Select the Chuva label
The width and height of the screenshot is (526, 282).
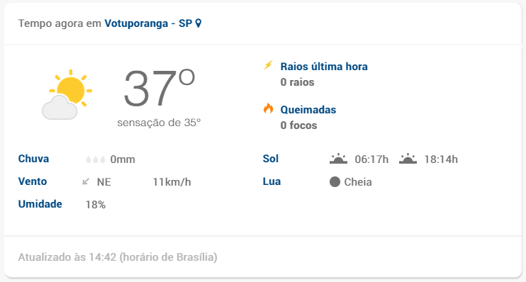pyautogui.click(x=33, y=159)
